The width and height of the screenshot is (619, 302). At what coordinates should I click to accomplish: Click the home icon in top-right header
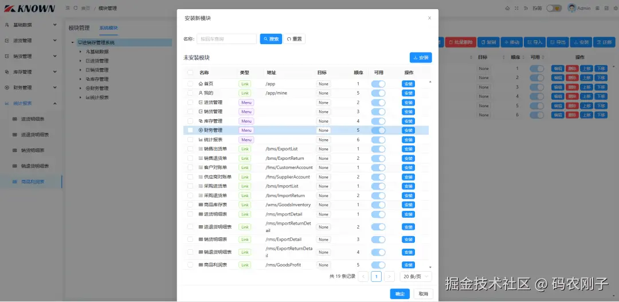click(x=507, y=8)
